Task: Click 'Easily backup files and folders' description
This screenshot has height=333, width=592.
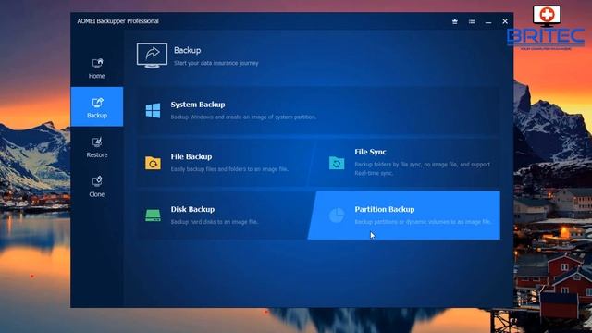Action: pyautogui.click(x=229, y=169)
